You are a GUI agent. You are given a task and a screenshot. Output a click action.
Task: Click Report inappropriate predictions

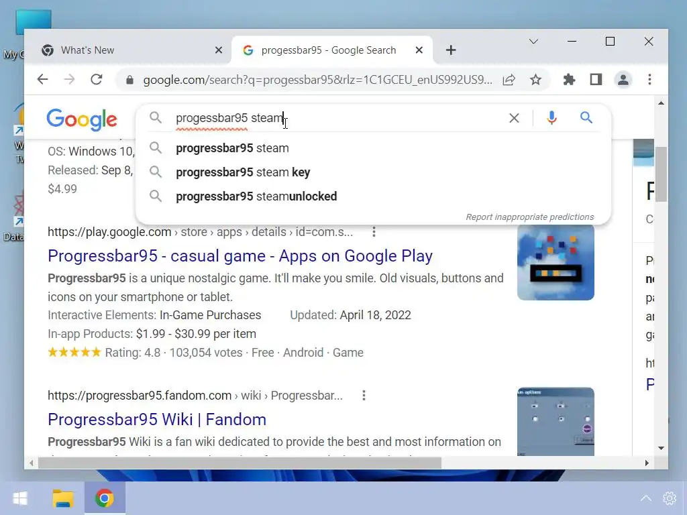click(x=530, y=217)
